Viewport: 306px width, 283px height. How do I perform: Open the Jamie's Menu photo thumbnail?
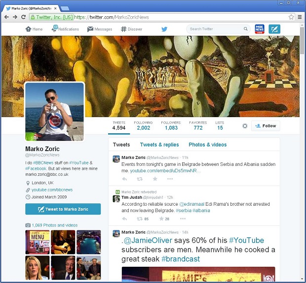(38, 242)
